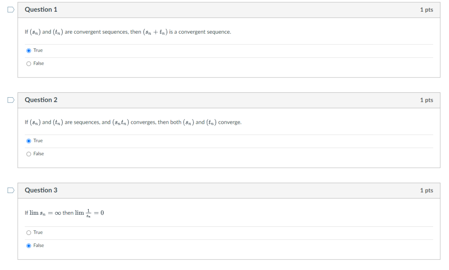
Task: Select True for Question 1
Action: pos(28,50)
